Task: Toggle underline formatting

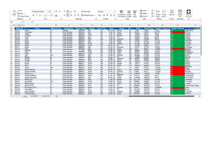Action: tap(40, 15)
